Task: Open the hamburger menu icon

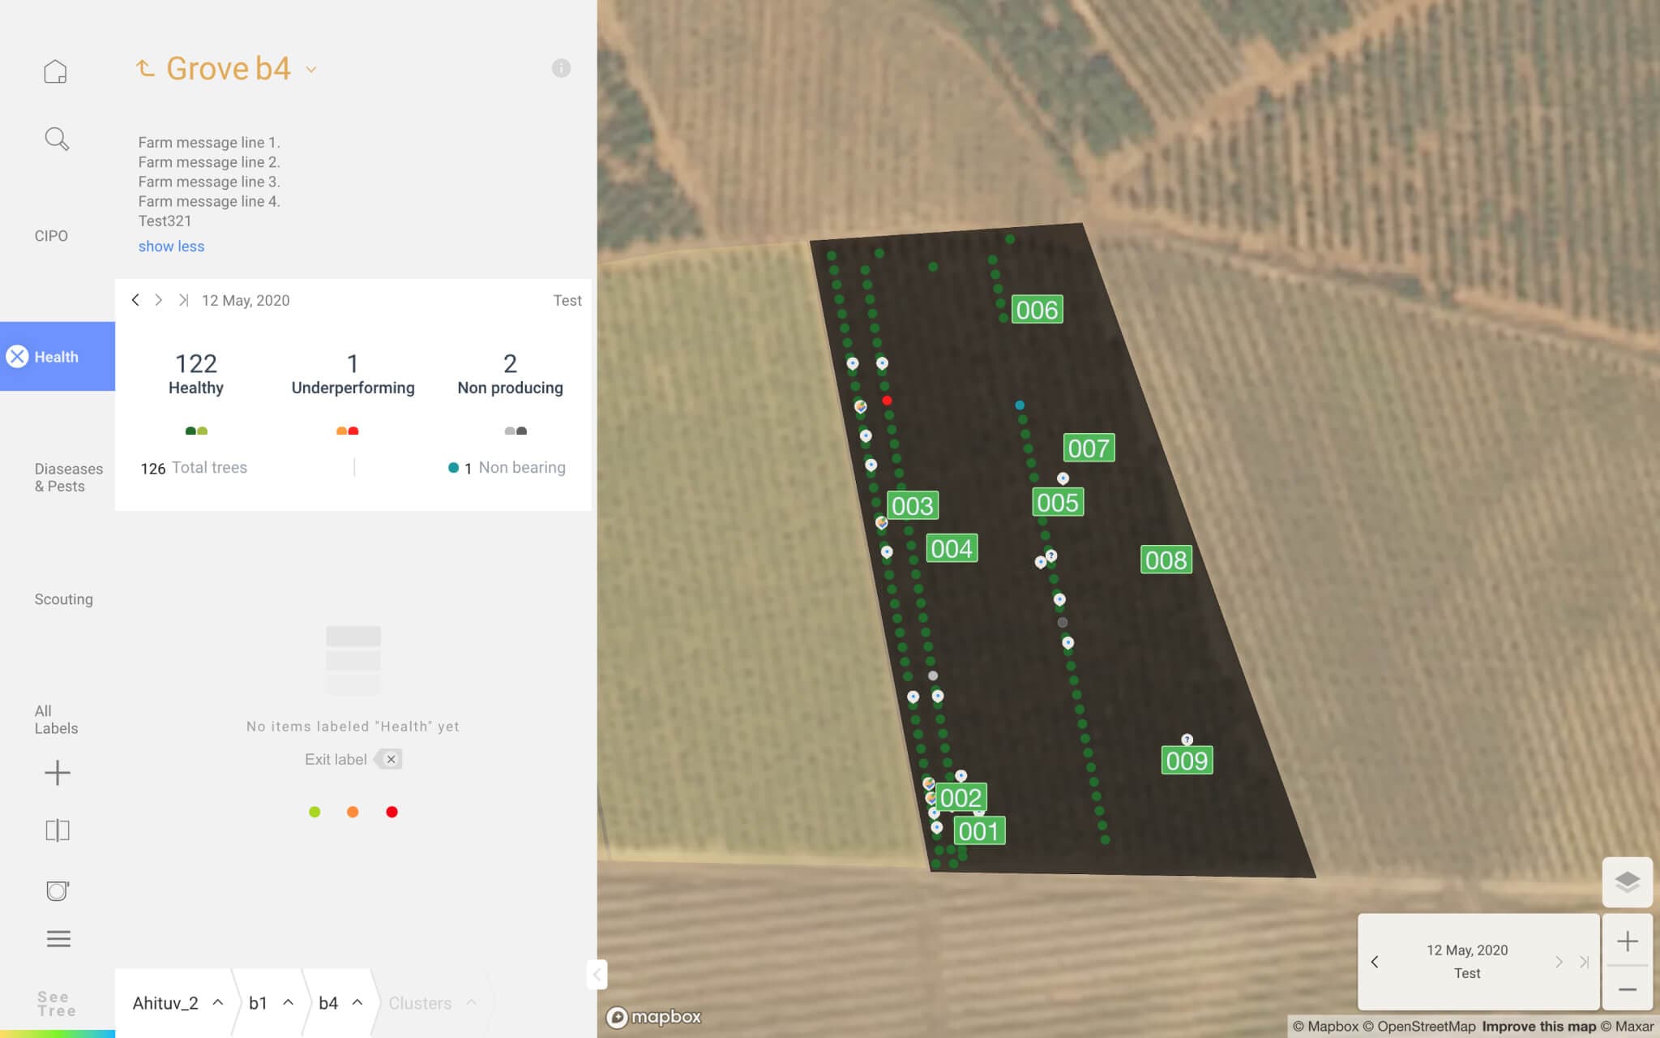Action: tap(58, 938)
